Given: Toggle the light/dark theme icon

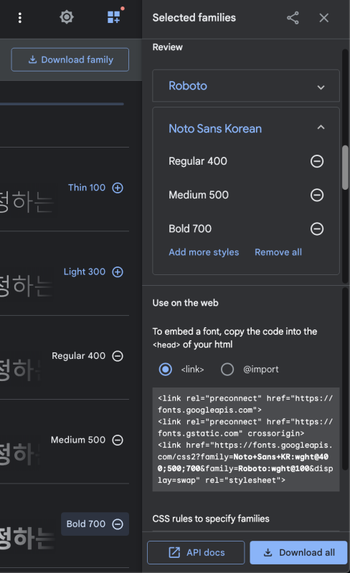Looking at the screenshot, I should 67,17.
